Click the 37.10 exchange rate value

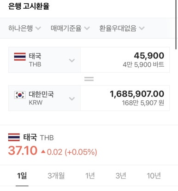coord(23,150)
